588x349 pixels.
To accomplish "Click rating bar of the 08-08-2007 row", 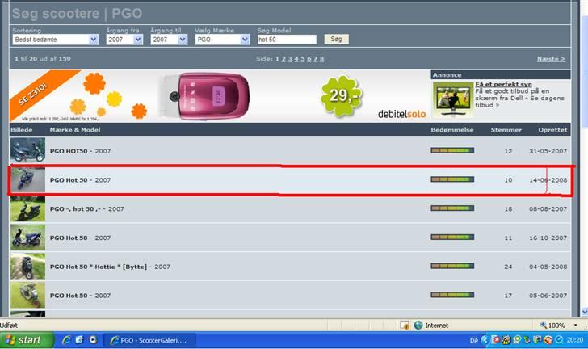I will 452,208.
